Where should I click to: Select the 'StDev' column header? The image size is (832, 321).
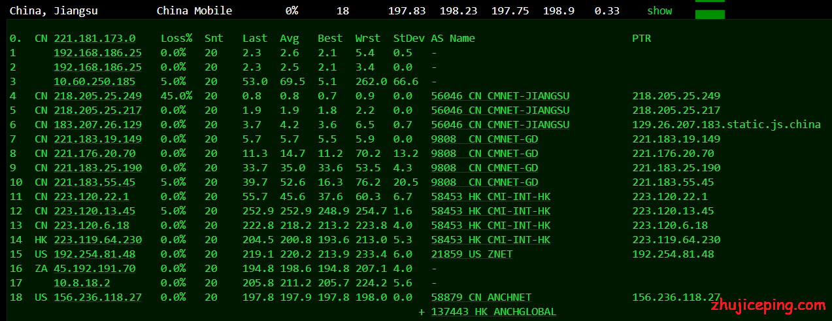click(409, 39)
